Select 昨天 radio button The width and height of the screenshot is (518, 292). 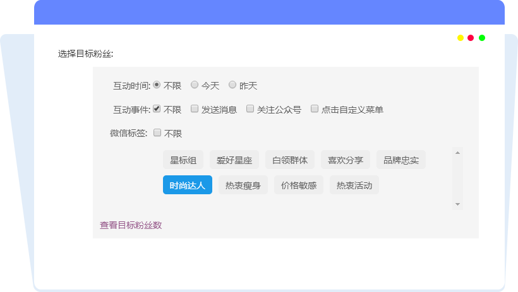232,85
